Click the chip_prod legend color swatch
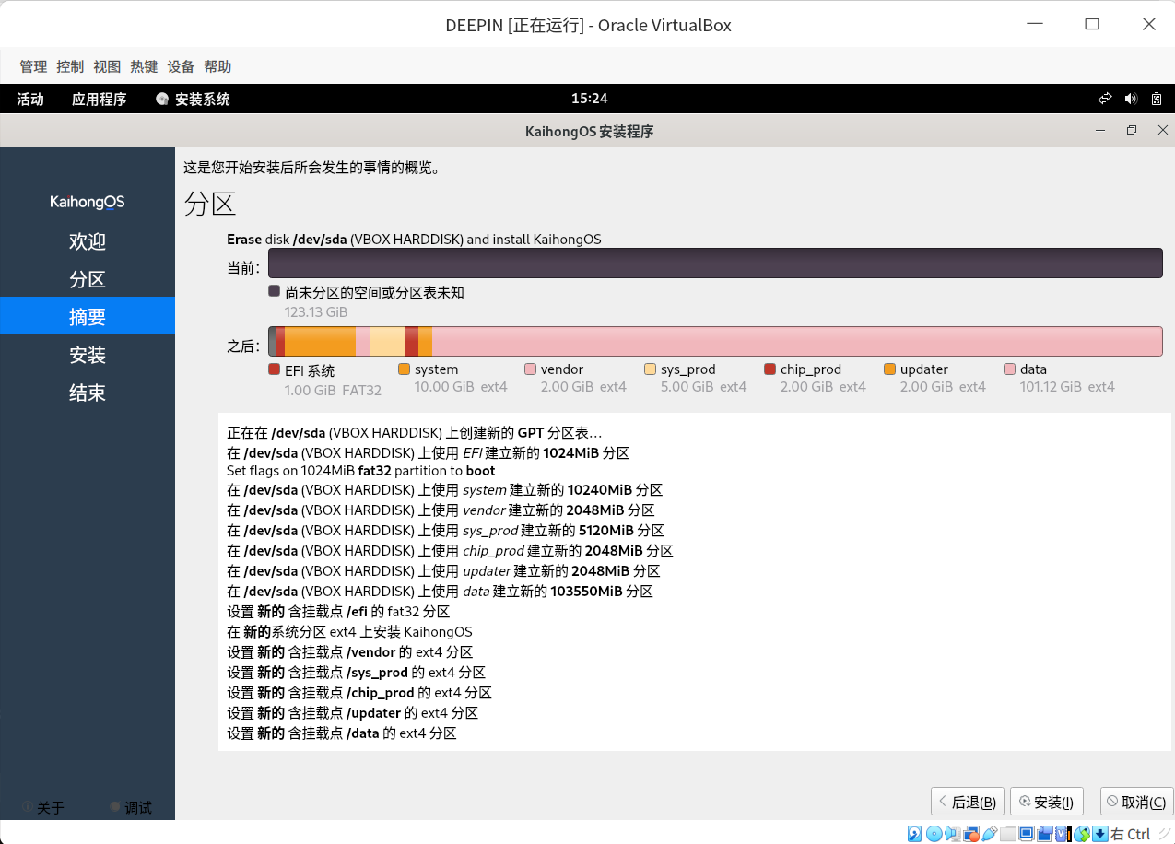Screen dimensions: 1175x844 click(x=770, y=369)
